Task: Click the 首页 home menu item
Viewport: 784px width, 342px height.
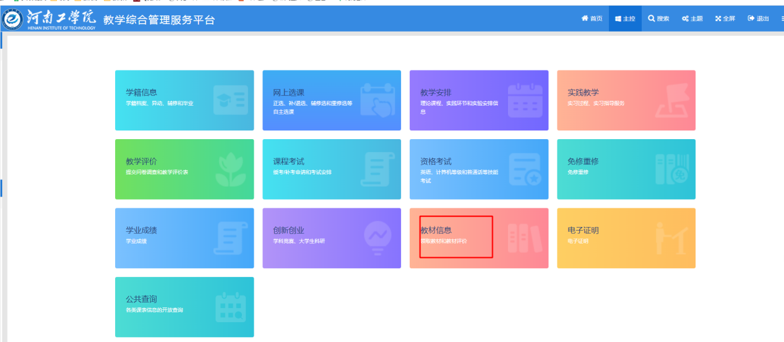Action: click(592, 19)
